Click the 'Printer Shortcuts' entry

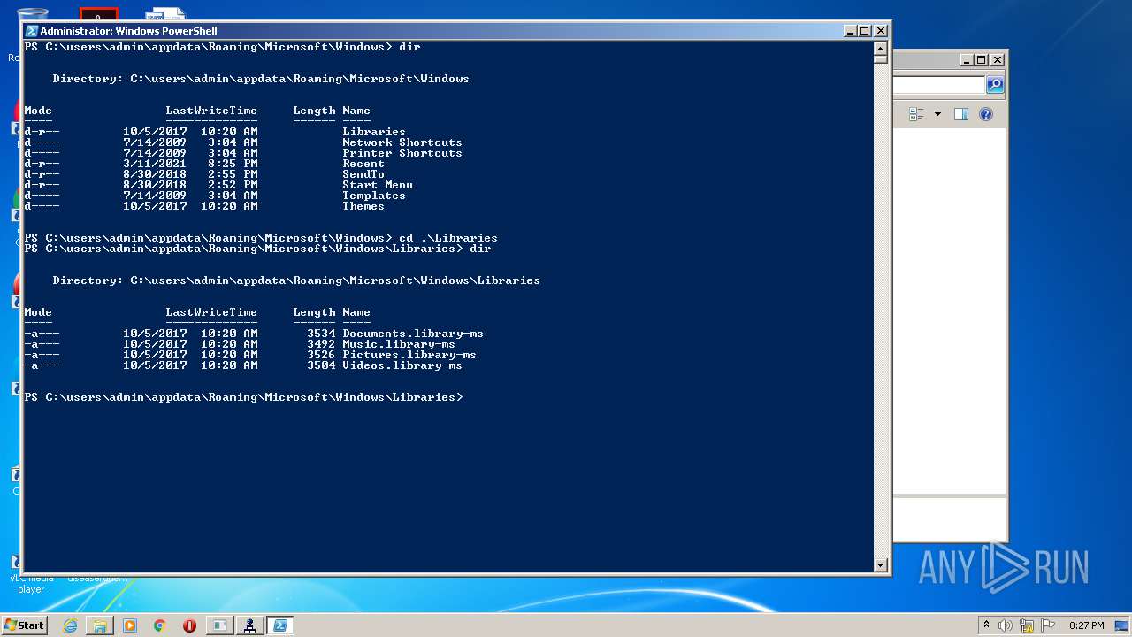[x=402, y=153]
